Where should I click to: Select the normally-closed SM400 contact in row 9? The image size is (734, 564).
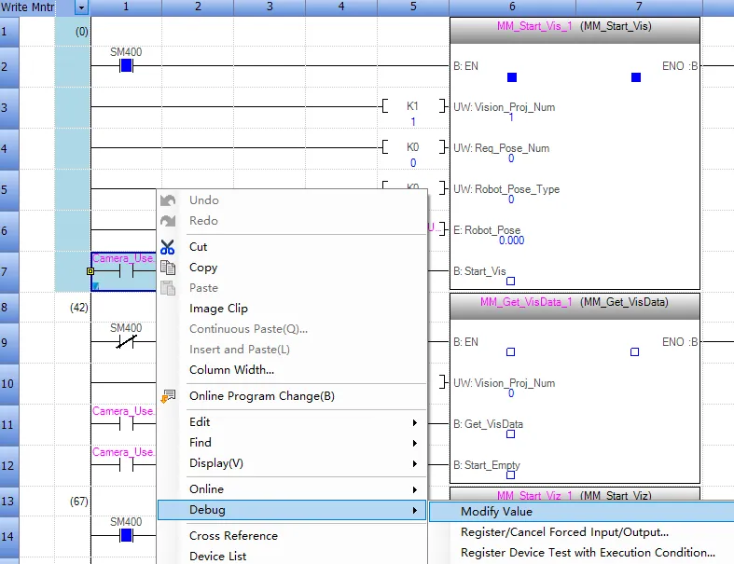click(x=126, y=342)
